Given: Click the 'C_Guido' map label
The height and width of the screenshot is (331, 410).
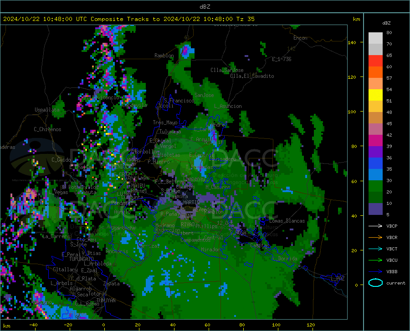Looking at the screenshot, I should click(x=61, y=160).
